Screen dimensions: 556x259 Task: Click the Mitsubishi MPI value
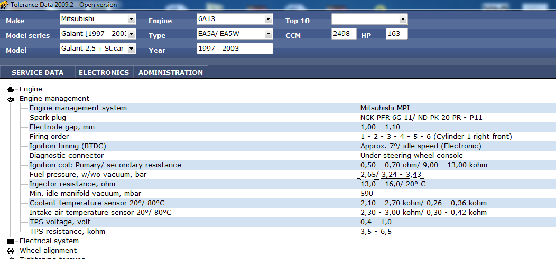point(385,108)
